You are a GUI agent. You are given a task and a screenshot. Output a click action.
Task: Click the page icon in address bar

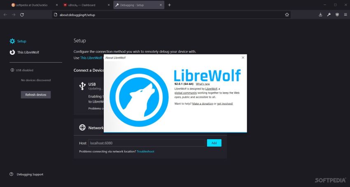(x=56, y=15)
